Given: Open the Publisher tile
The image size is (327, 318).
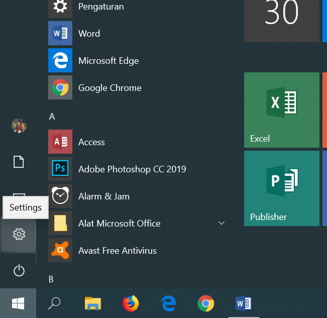Looking at the screenshot, I should [281, 188].
